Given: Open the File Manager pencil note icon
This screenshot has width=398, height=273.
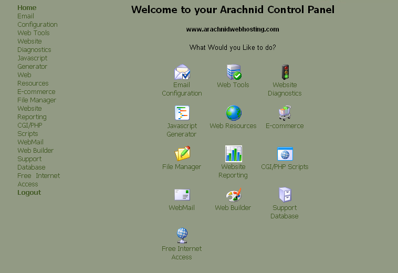Looking at the screenshot, I should point(182,153).
